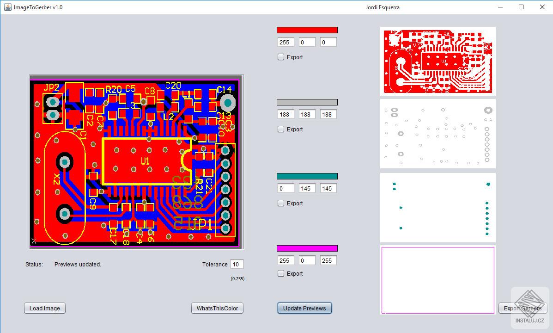Click the Update Previews button
Viewport: 553px width, 333px height.
tap(304, 308)
